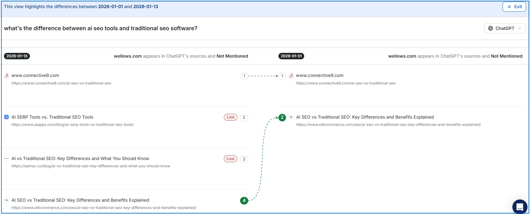Click the chevron arrow in ChatGPT selector
The height and width of the screenshot is (214, 530).
coord(520,28)
